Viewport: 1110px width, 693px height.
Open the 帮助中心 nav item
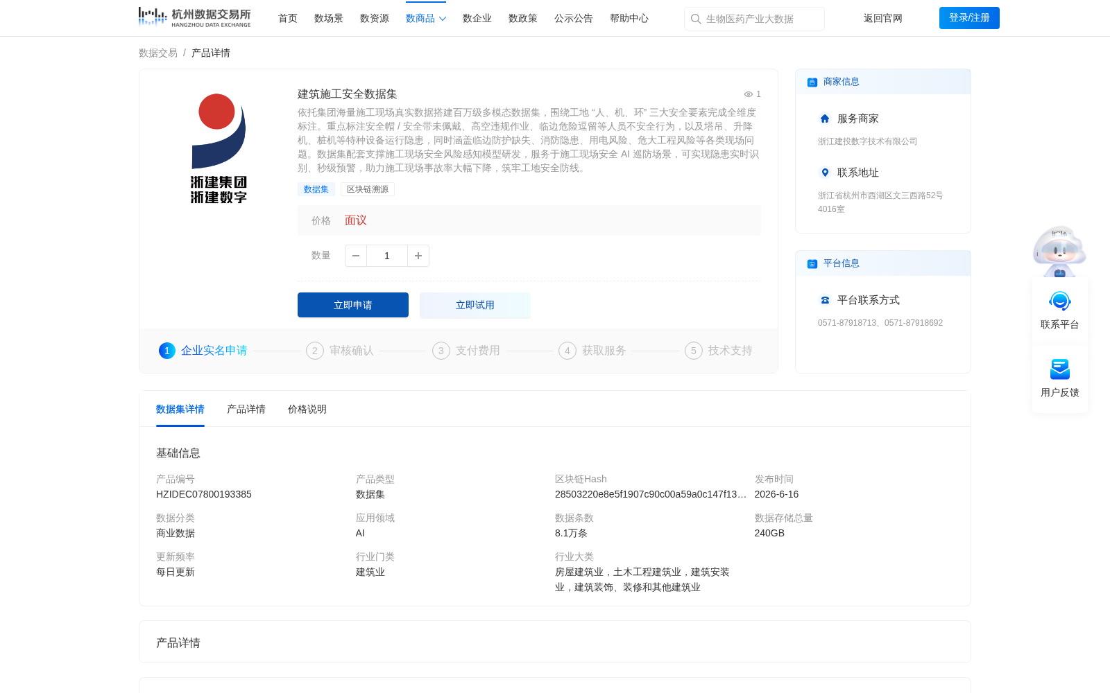[x=629, y=19]
